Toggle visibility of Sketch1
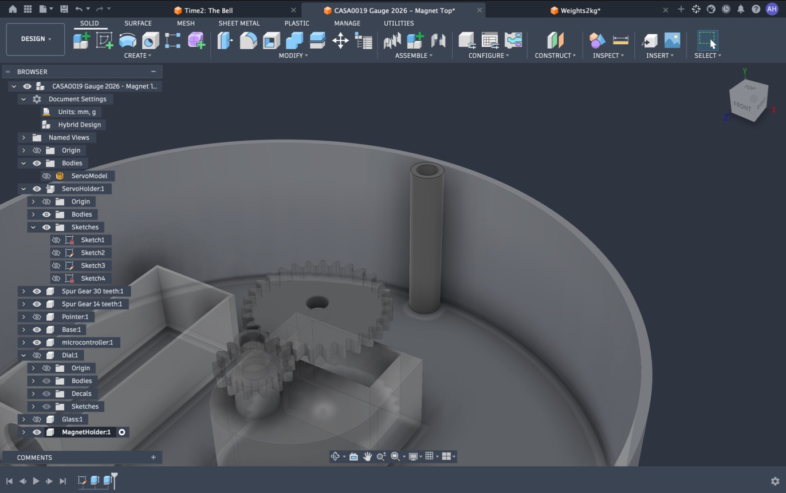The width and height of the screenshot is (786, 493). coord(56,240)
